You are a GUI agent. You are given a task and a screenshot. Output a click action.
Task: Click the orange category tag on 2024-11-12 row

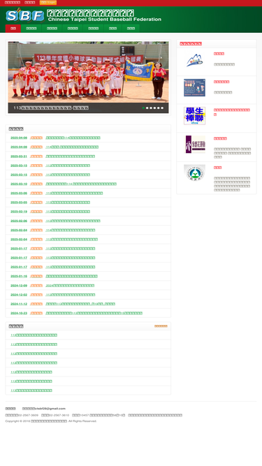point(36,304)
